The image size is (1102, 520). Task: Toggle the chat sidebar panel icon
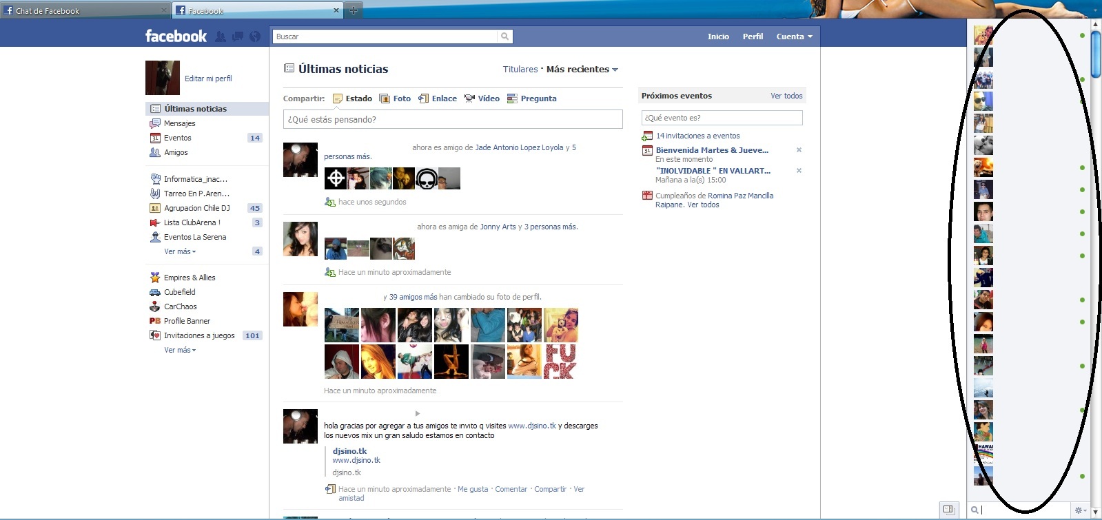[948, 510]
